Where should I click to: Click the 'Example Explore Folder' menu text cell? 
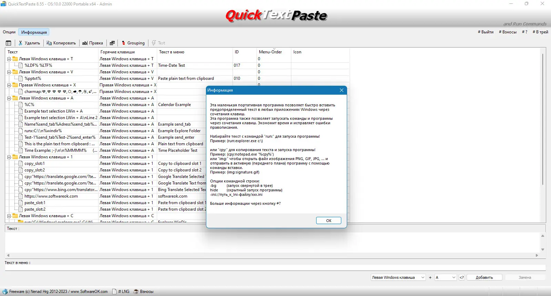[179, 131]
